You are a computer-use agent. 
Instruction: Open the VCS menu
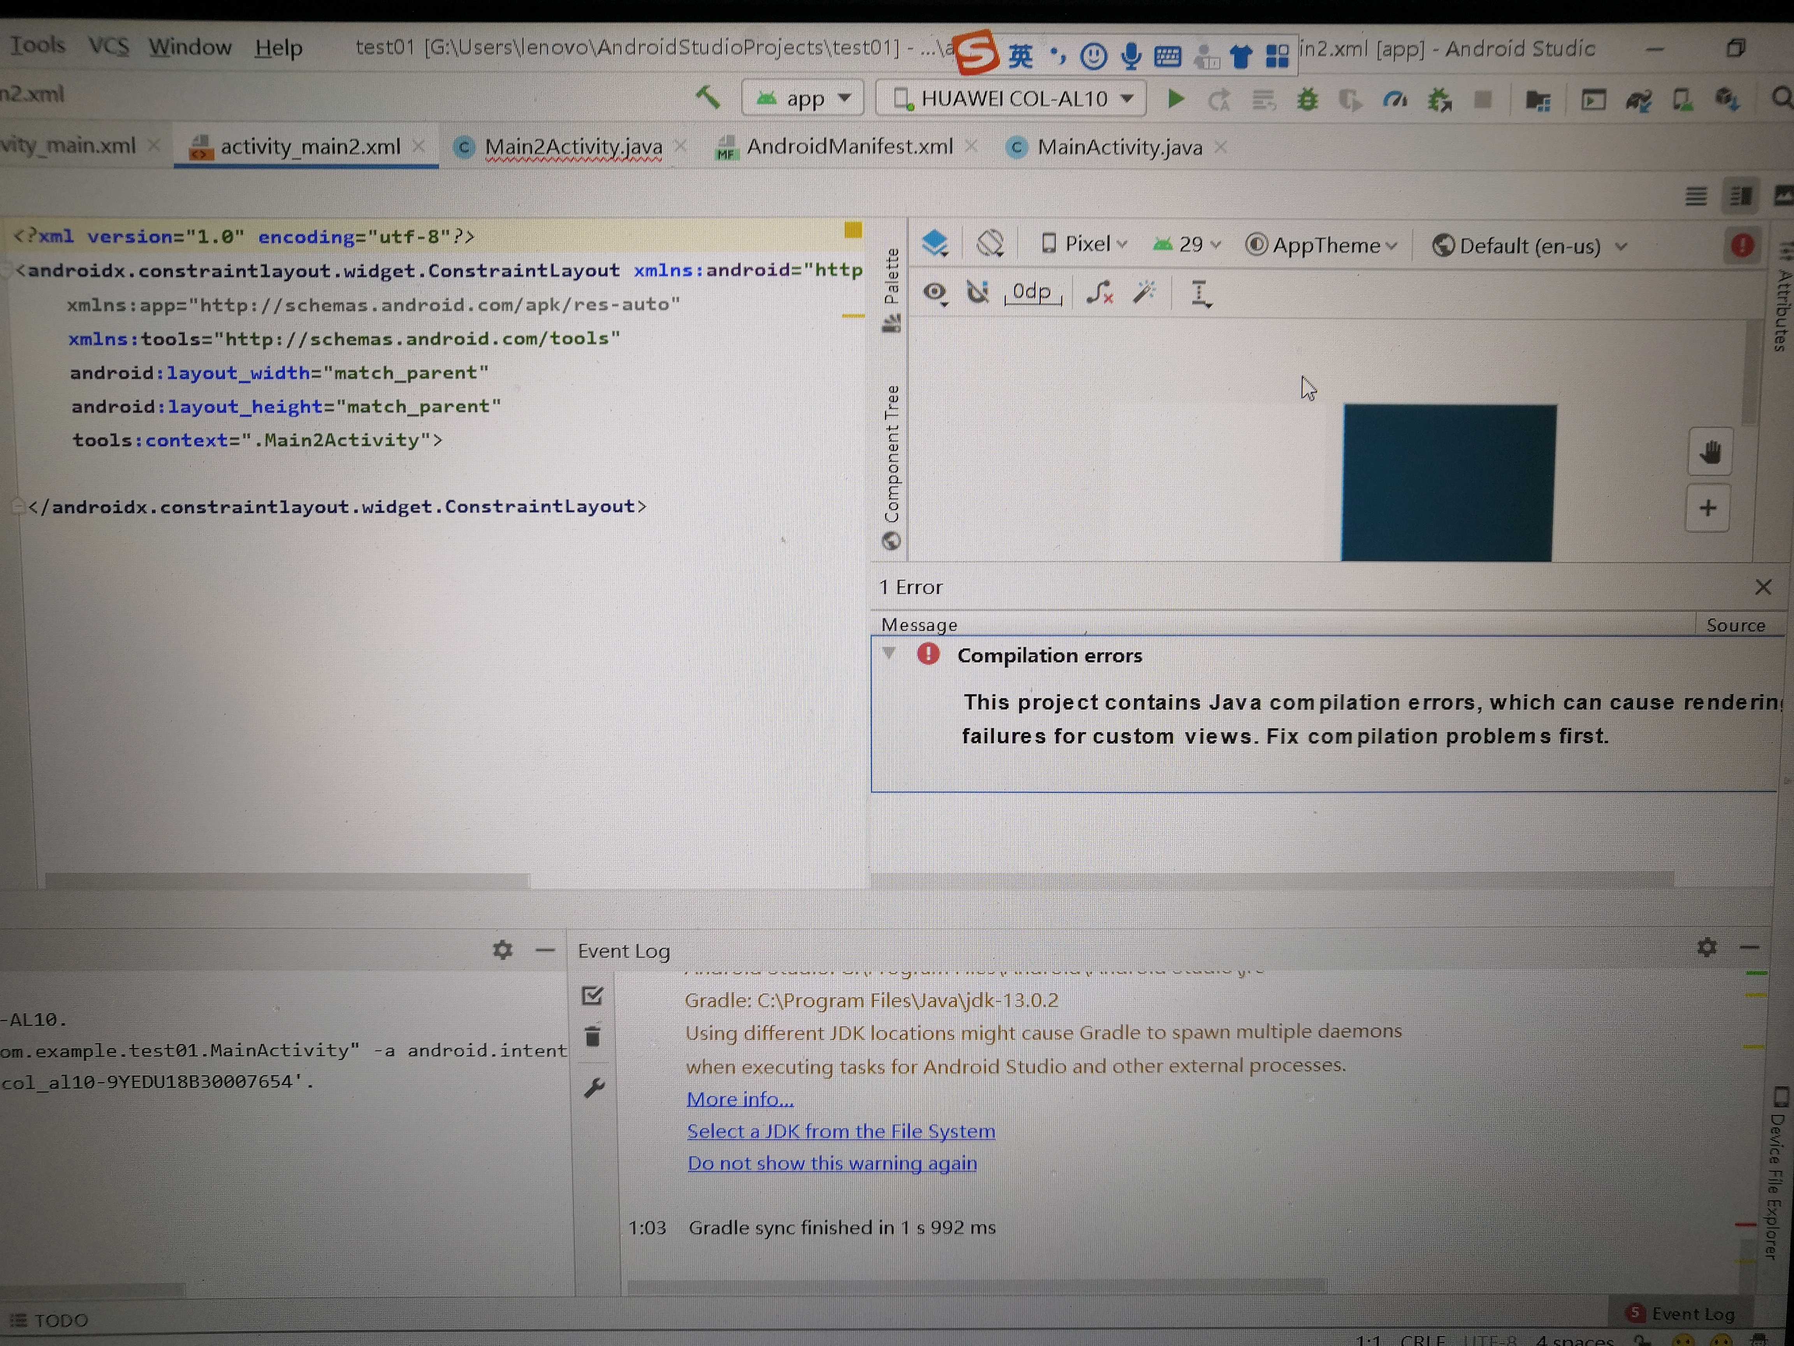point(109,46)
